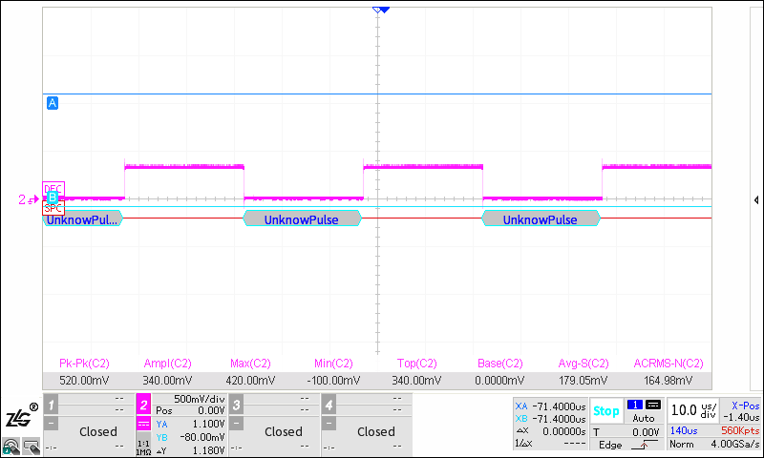The width and height of the screenshot is (764, 458).
Task: Click the channel 2 ground level indicator
Action: 29,199
